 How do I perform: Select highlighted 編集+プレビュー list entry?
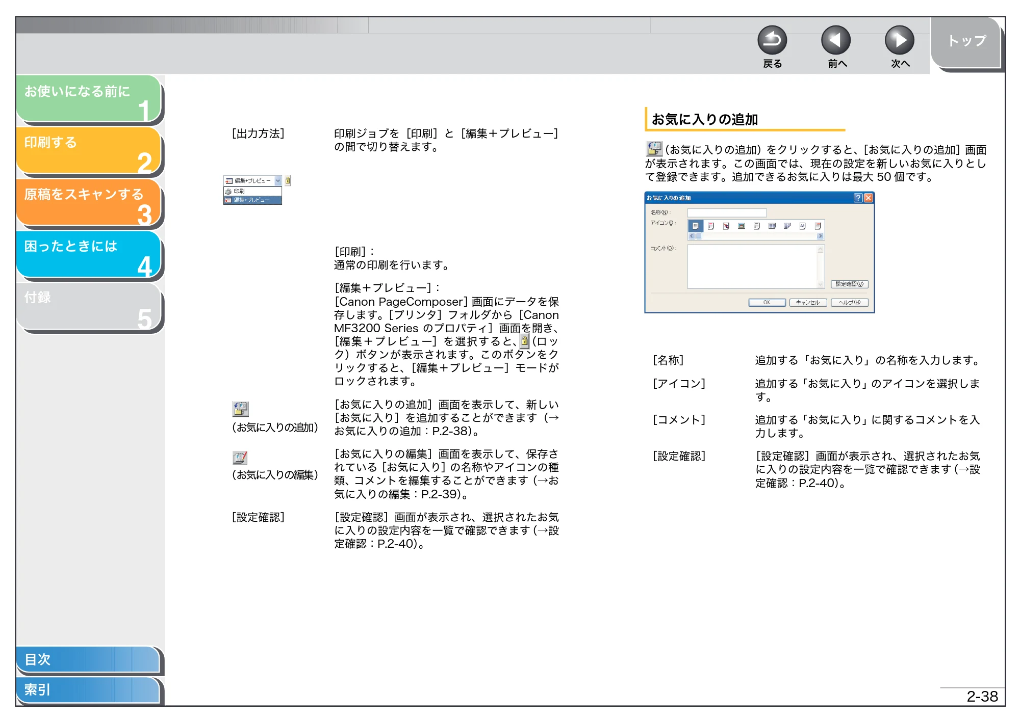click(x=252, y=200)
